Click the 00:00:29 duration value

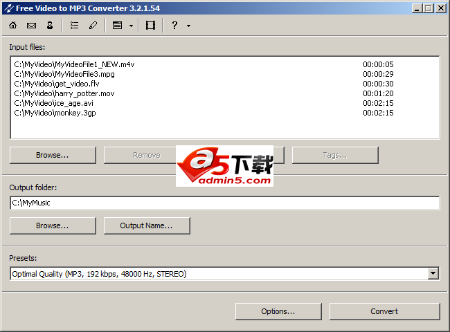tap(378, 74)
